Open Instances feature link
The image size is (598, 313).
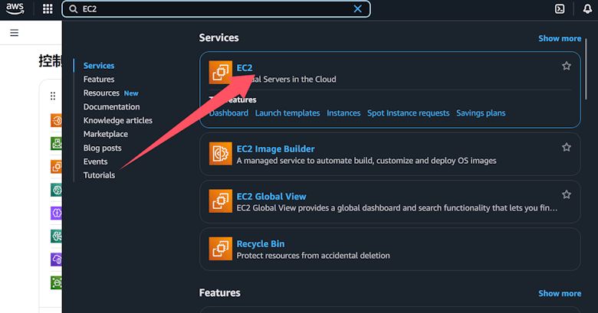coord(343,113)
